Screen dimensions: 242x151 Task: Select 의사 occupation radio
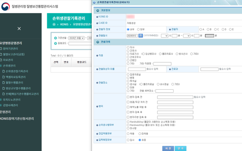point(128,47)
